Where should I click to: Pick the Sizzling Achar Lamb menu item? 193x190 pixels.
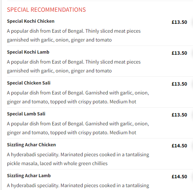coord(29,176)
